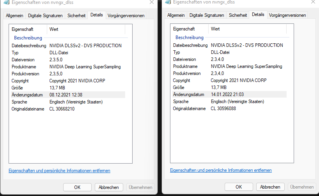
Task: Select Änderungsdatum value 14.01.2022 21:03
Action: point(227,94)
